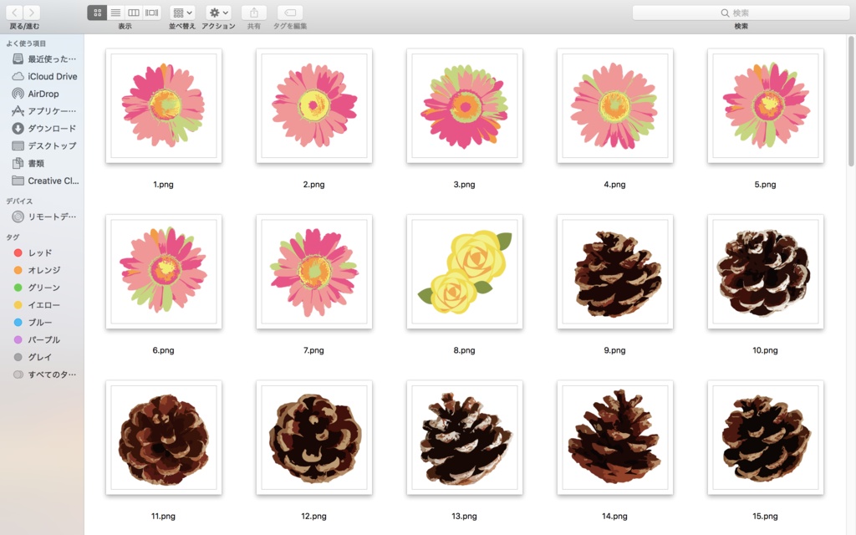Focus the 検索 search field
The height and width of the screenshot is (535, 856).
pyautogui.click(x=741, y=13)
